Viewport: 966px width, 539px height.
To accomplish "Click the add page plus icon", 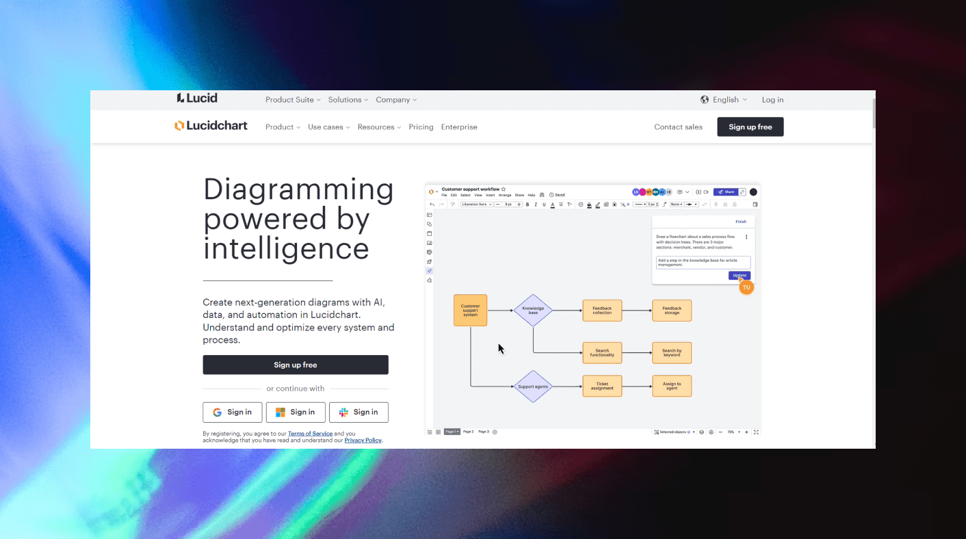I will (495, 432).
